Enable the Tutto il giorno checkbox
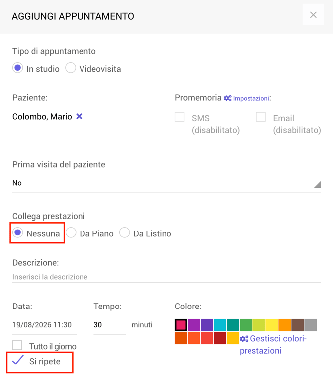The height and width of the screenshot is (385, 333). [x=17, y=345]
